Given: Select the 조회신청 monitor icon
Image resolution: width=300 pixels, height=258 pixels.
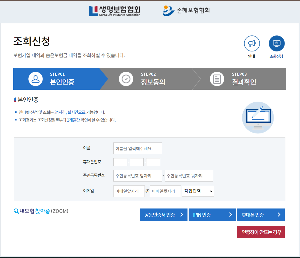Looking at the screenshot, I should tap(277, 43).
